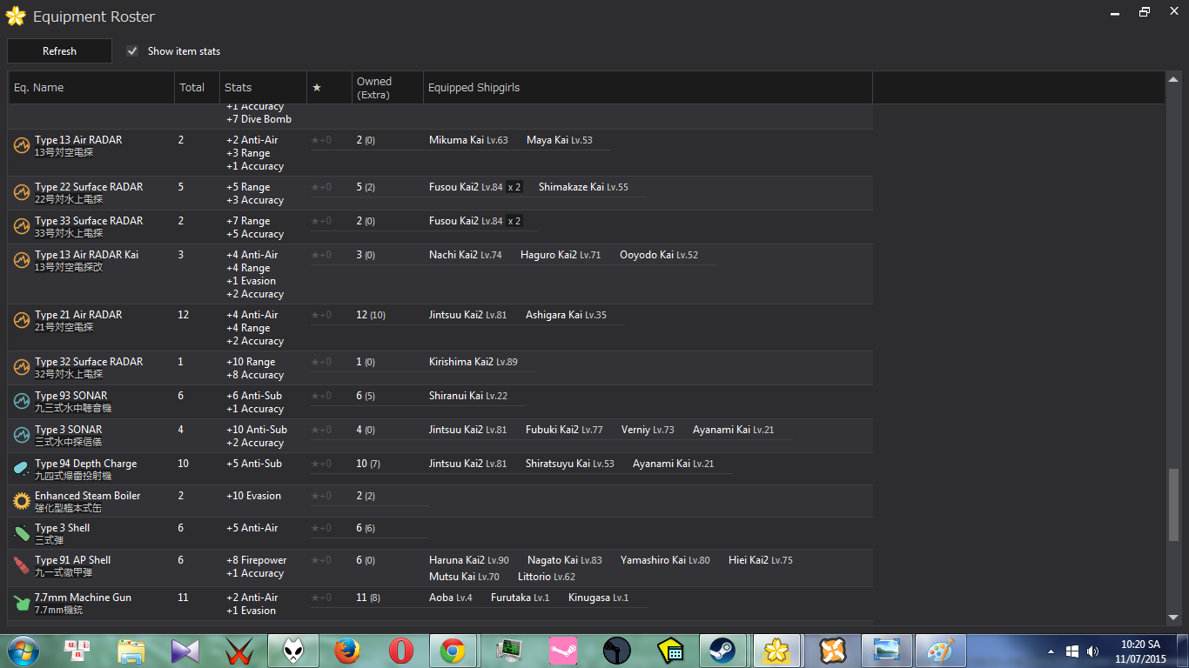Click the Owned (Extra) column header
1189x668 pixels.
point(387,87)
